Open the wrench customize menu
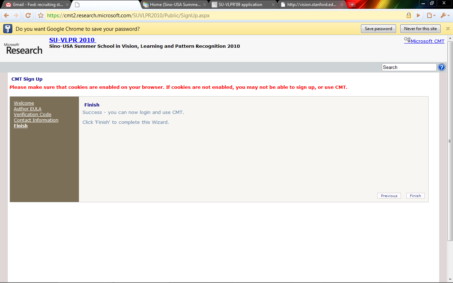Viewport: 453px width, 283px height. click(445, 16)
